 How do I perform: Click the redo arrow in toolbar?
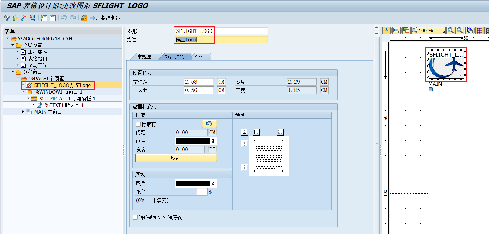pyautogui.click(x=73, y=18)
